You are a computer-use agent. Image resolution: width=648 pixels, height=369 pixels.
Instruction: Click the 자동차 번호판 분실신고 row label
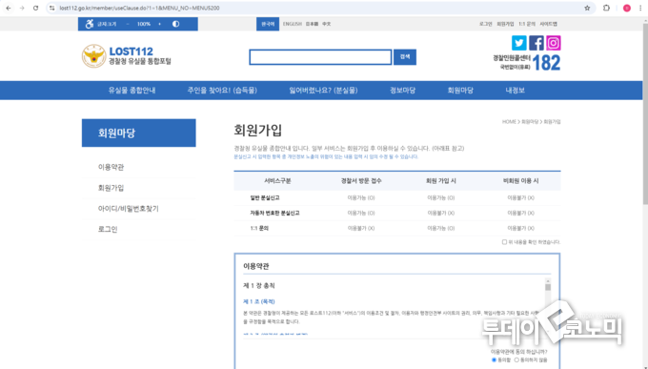point(274,213)
